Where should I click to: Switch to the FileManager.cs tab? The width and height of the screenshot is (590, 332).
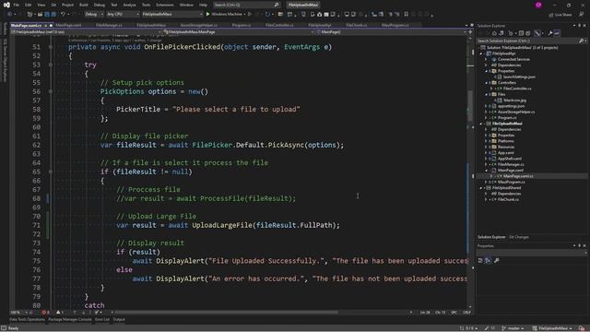[x=109, y=25]
